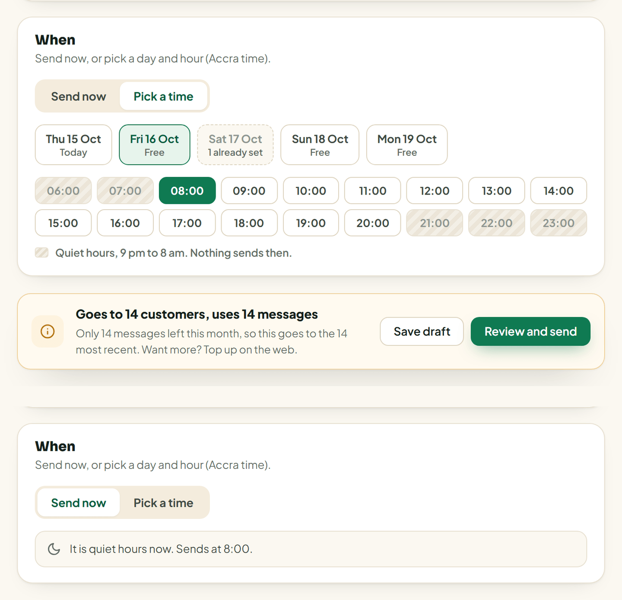
Task: Click the Save draft button
Action: click(x=422, y=331)
